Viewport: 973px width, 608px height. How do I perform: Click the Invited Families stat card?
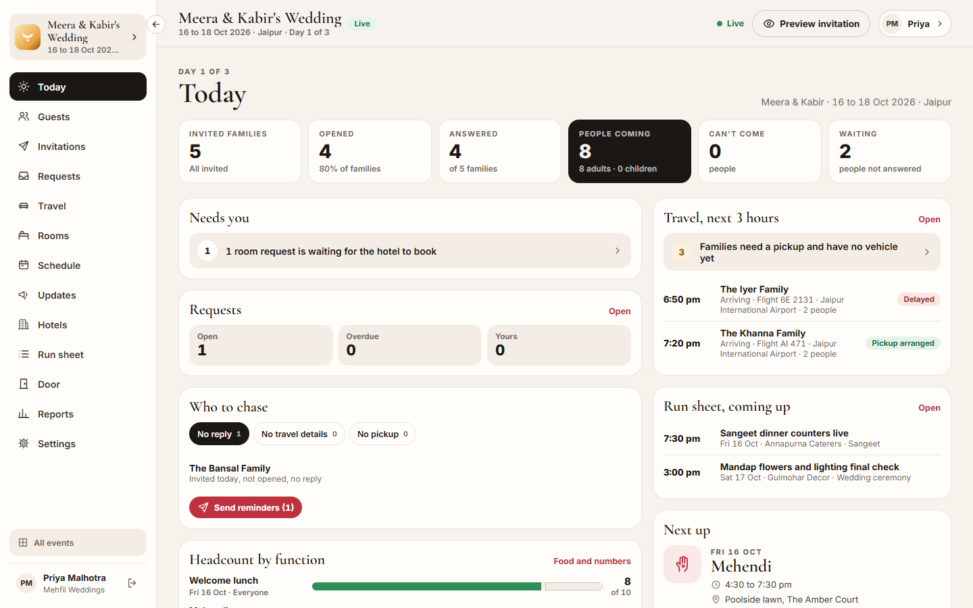(x=240, y=151)
